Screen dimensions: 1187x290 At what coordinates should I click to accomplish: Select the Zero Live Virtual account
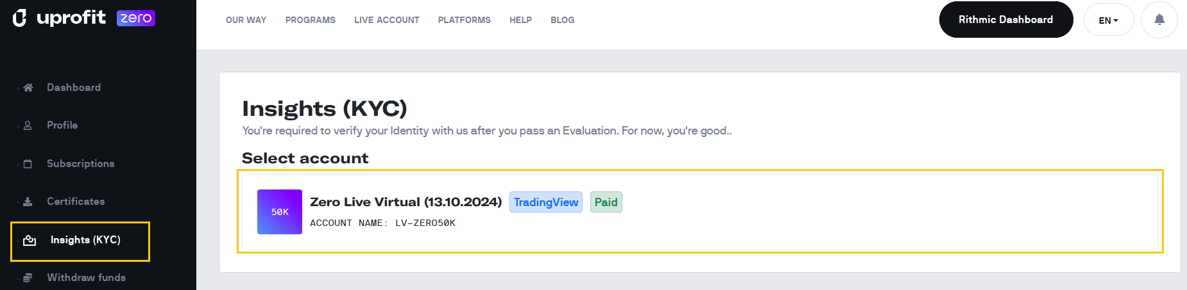(x=700, y=212)
